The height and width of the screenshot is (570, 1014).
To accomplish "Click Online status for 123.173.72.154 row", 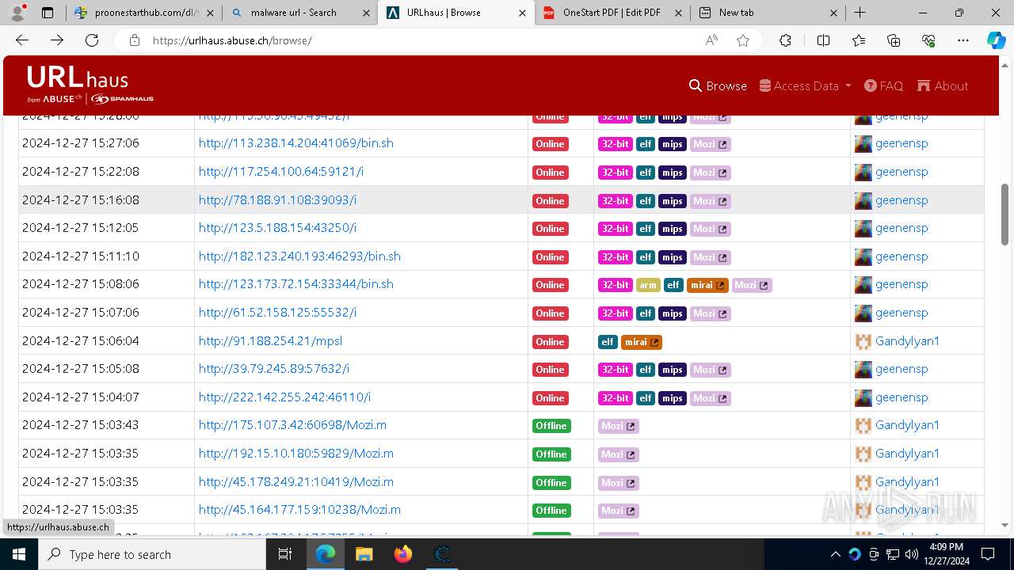I will (550, 285).
